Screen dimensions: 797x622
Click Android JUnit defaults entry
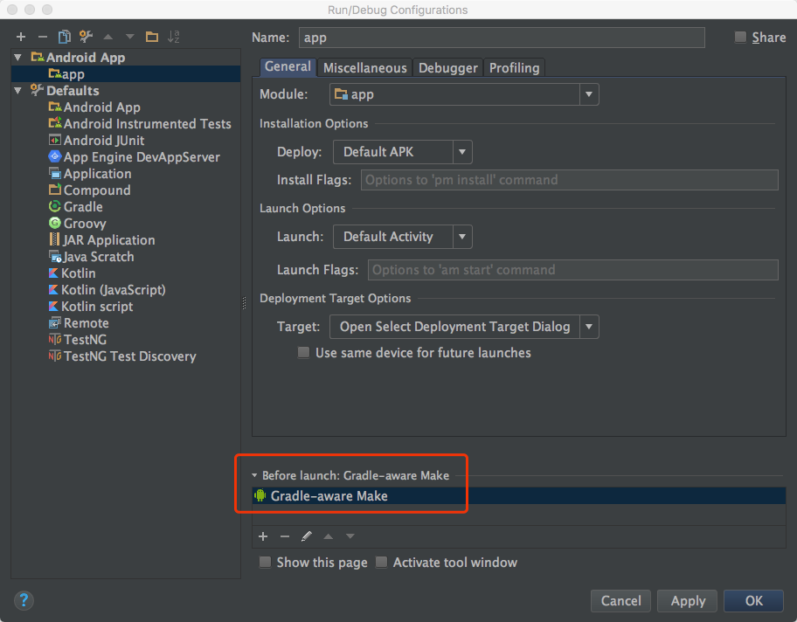click(96, 141)
